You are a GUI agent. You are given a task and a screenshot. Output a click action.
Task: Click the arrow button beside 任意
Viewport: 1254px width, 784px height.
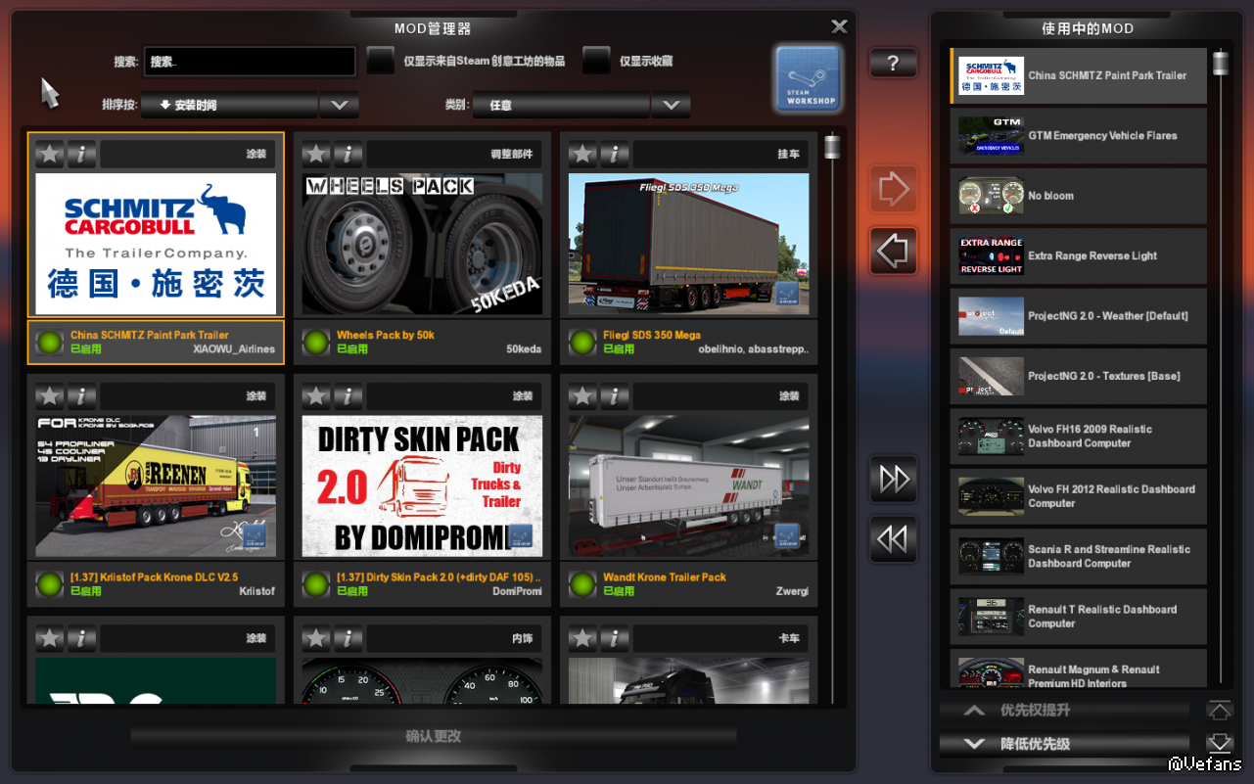tap(672, 105)
